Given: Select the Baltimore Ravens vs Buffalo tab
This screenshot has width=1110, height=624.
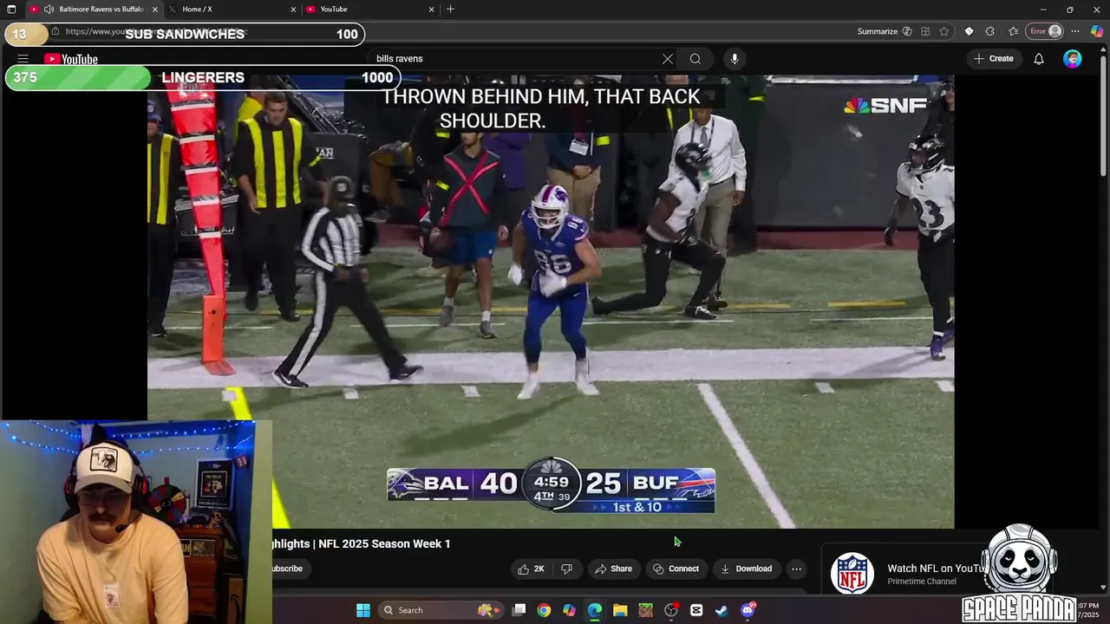Looking at the screenshot, I should [x=93, y=10].
